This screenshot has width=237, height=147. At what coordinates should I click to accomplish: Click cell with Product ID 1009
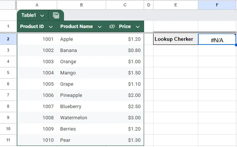(x=37, y=129)
